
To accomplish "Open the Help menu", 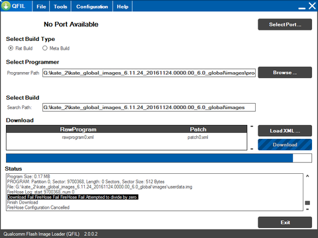I will pyautogui.click(x=123, y=7).
